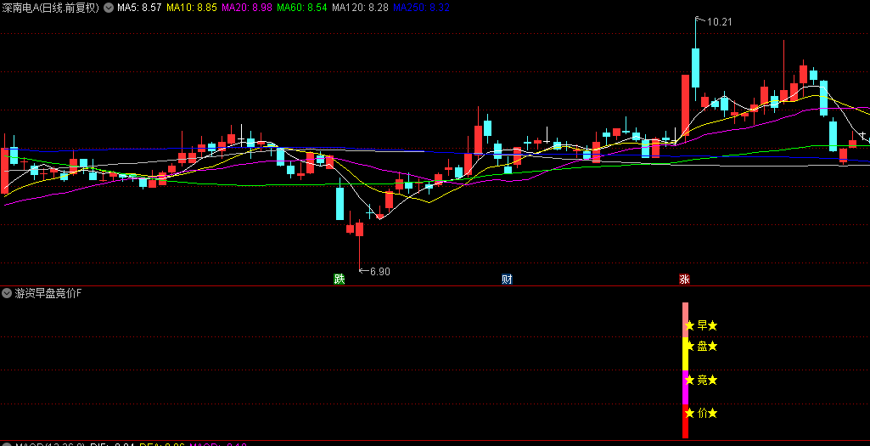Click the 深南电A(日线.前复权) chart title

tap(51, 8)
